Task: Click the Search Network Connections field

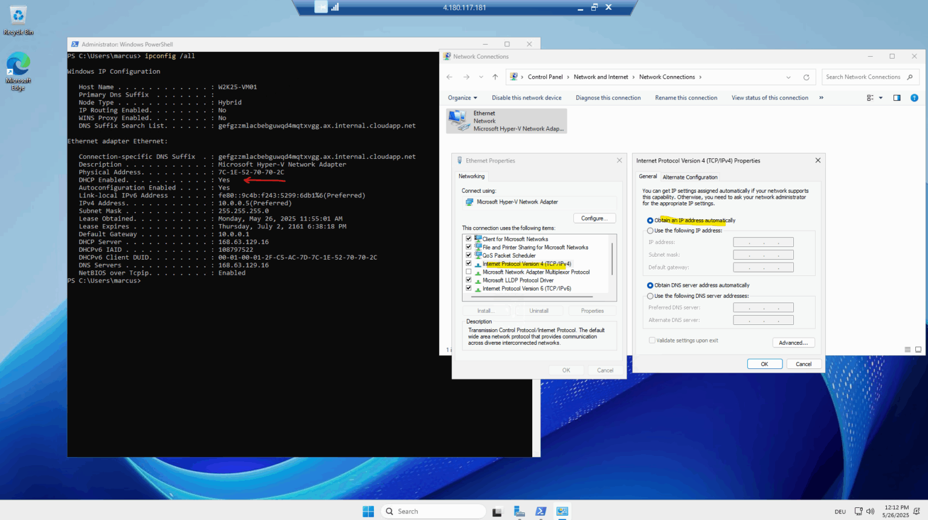Action: coord(864,77)
